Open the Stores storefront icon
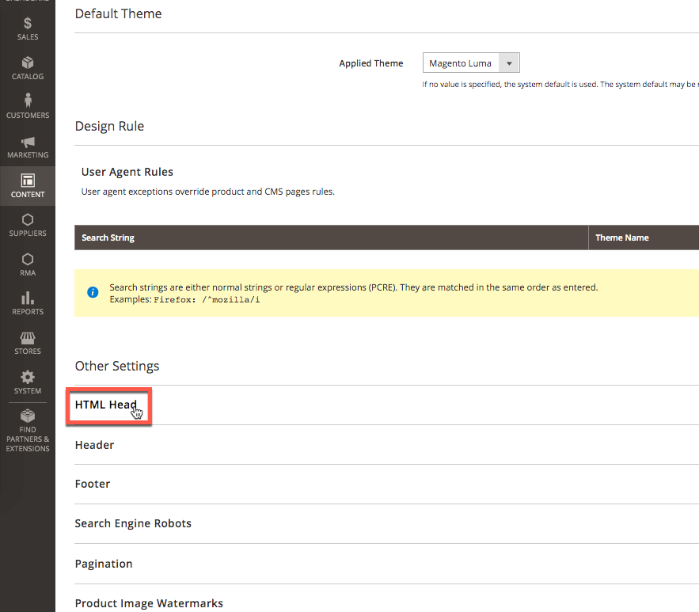 (x=28, y=338)
